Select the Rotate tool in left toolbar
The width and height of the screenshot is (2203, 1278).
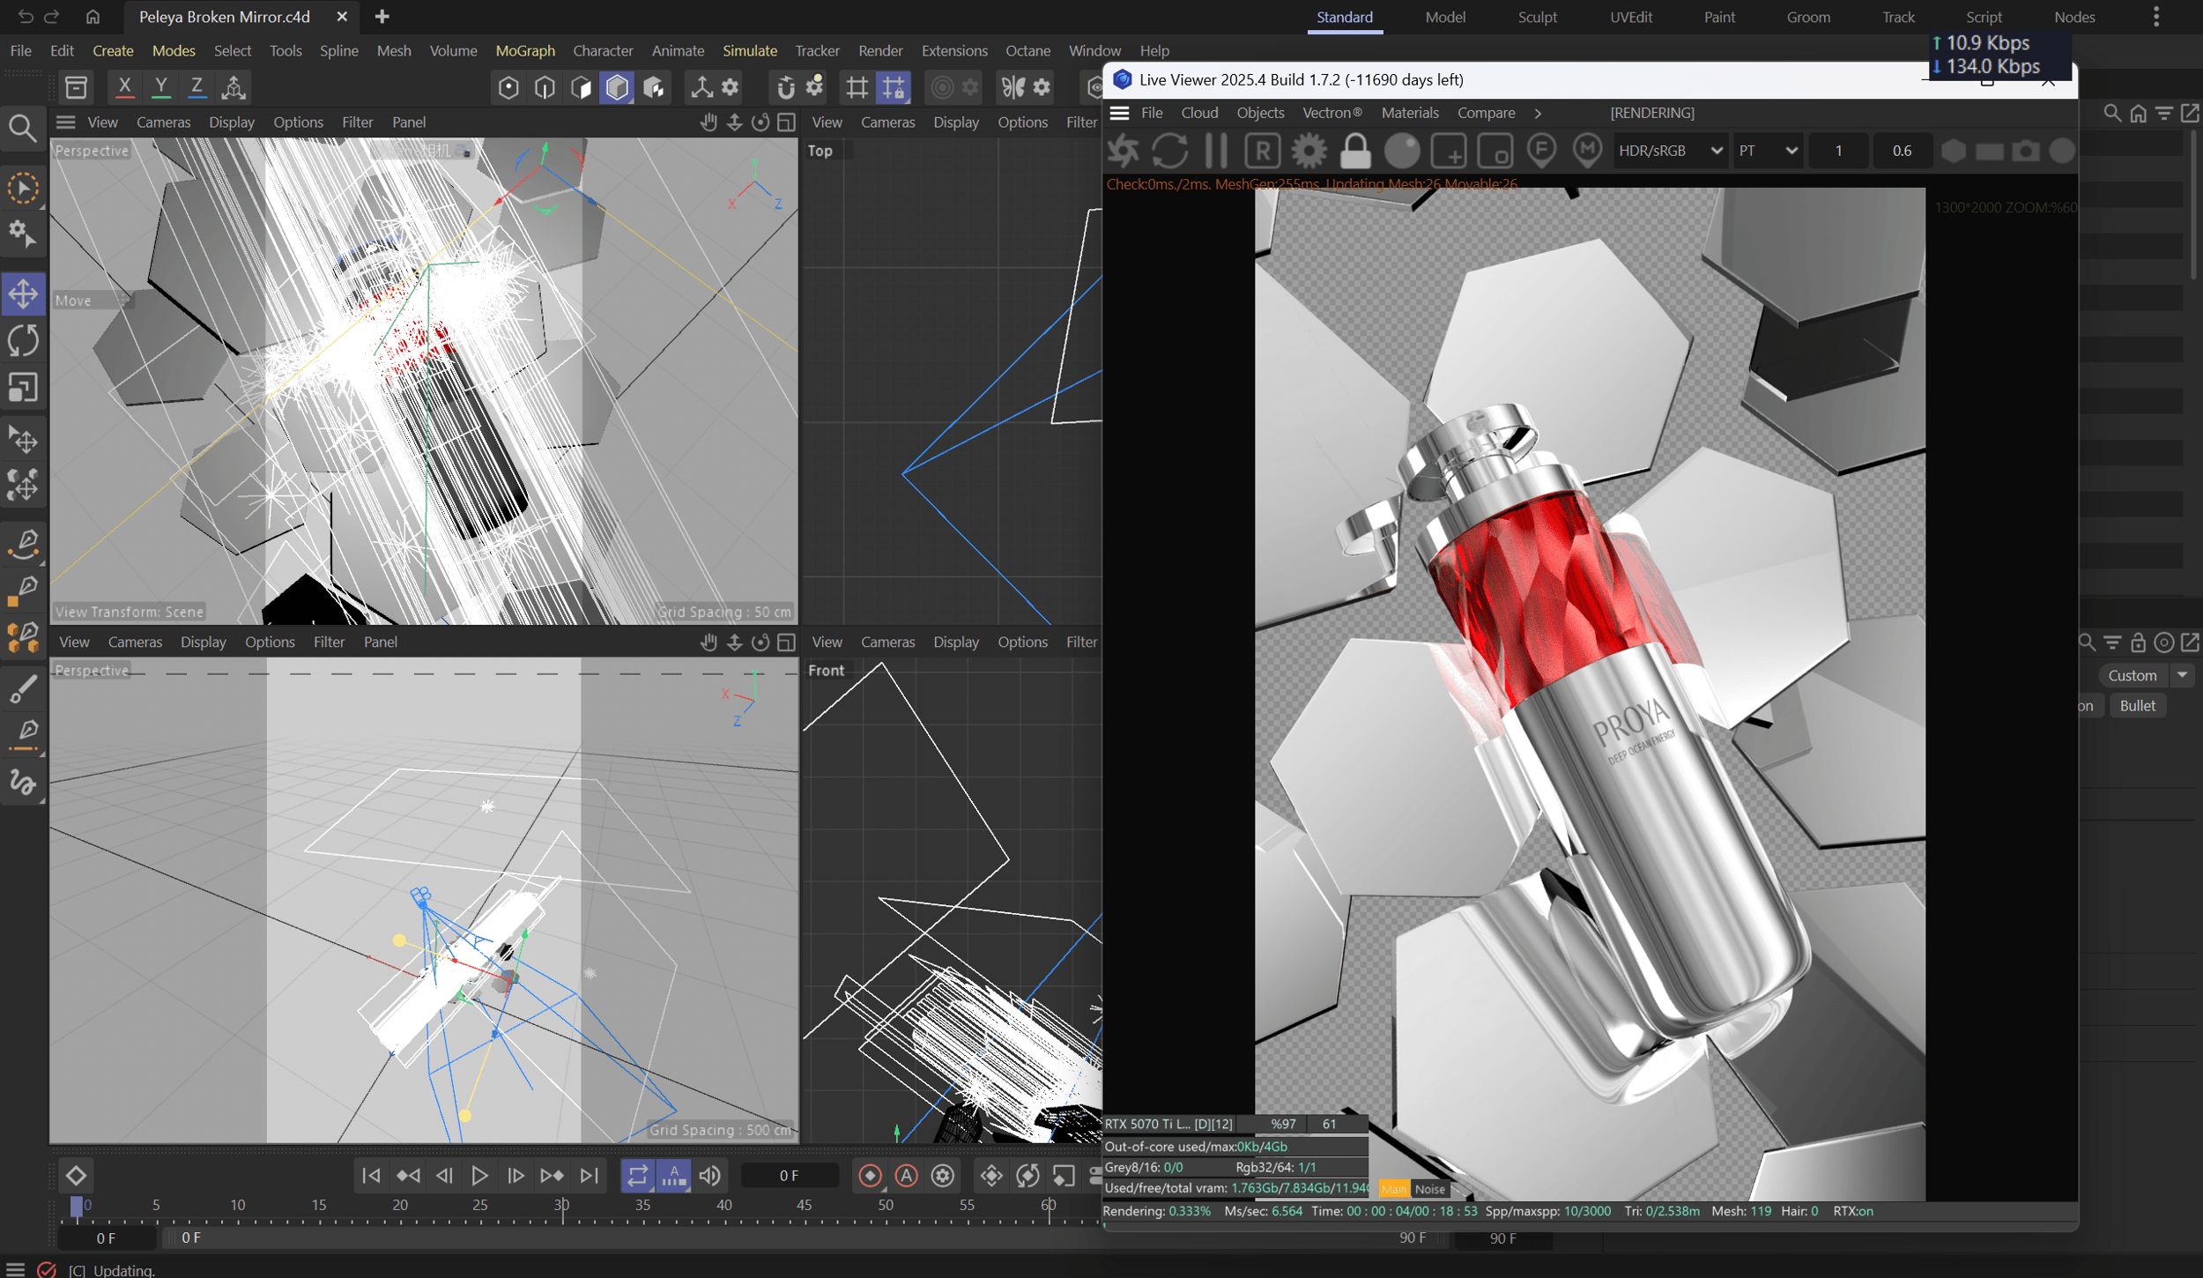(x=23, y=341)
